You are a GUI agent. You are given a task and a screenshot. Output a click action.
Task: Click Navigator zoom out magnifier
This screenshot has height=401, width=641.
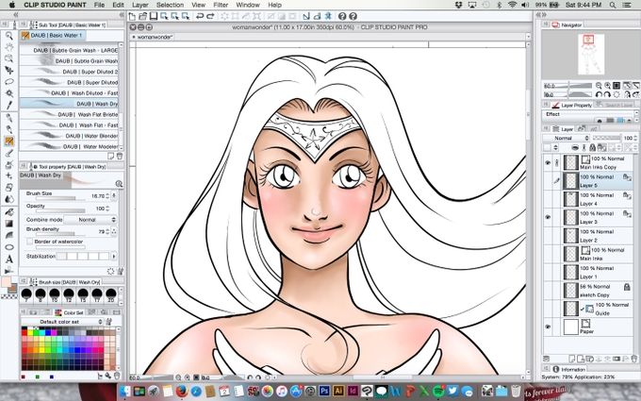click(x=599, y=86)
